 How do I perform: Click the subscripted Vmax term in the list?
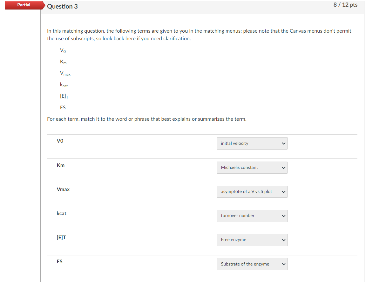click(x=65, y=74)
